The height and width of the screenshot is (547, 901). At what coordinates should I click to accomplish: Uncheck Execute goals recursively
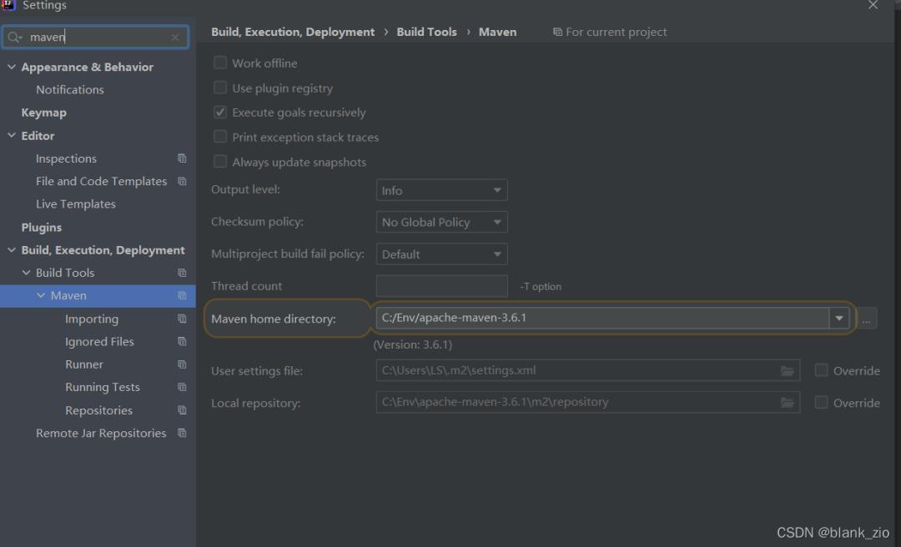click(x=220, y=113)
